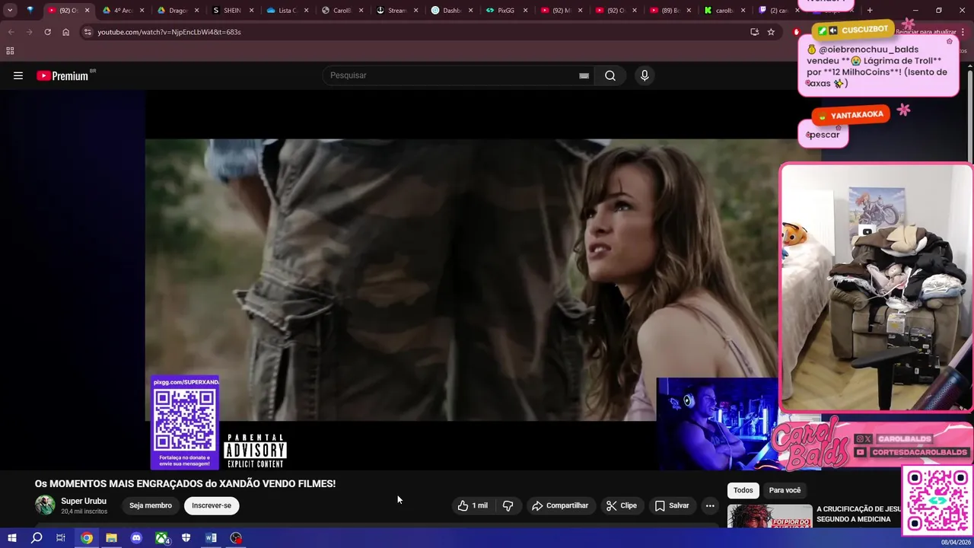The height and width of the screenshot is (548, 974).
Task: Open the A Crucificação de Jesus video title
Action: [x=858, y=514]
